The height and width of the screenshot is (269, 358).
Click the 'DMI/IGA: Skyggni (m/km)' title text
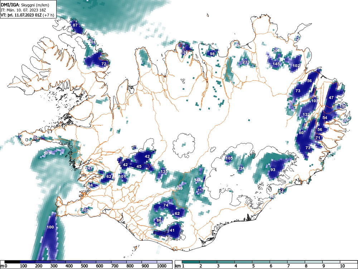[x=25, y=5]
